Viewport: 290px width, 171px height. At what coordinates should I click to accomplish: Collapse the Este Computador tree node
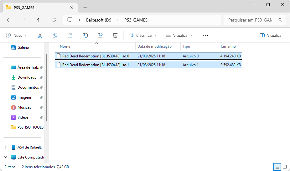[x=5, y=157]
